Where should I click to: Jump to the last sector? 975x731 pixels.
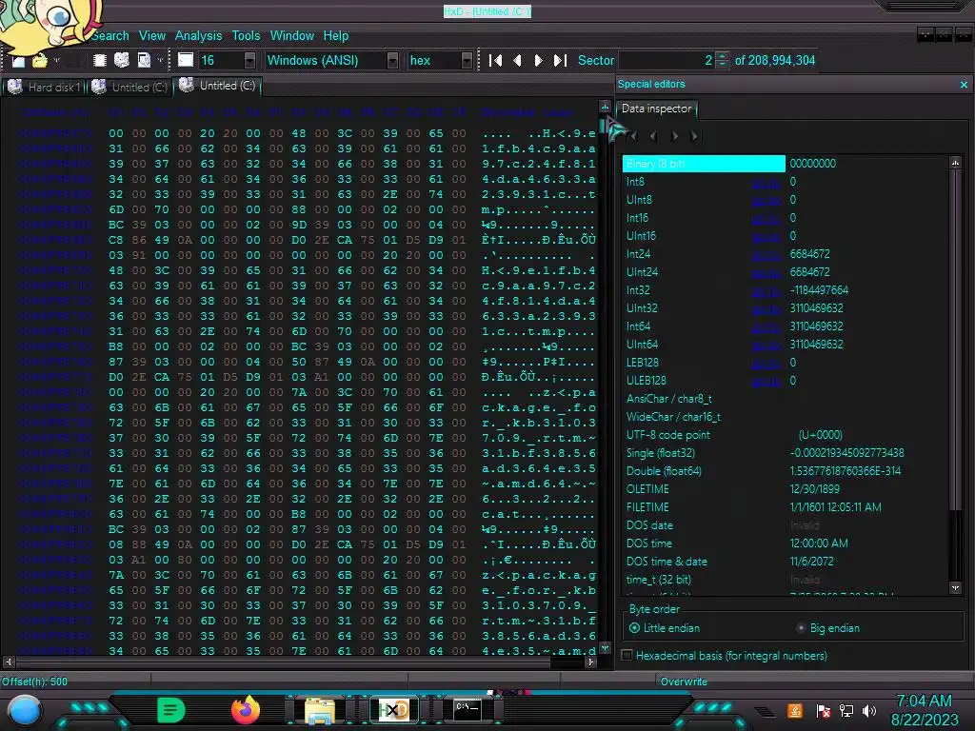click(560, 60)
